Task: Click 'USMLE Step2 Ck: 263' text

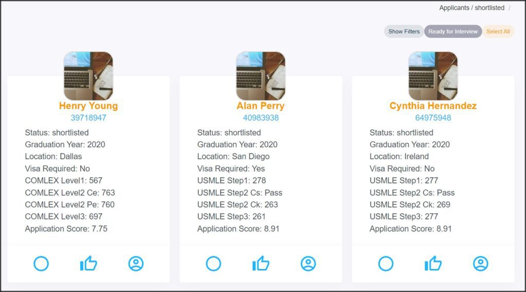Action: [237, 204]
